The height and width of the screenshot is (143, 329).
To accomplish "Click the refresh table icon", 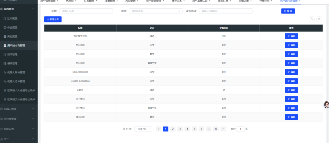I will click(x=312, y=19).
